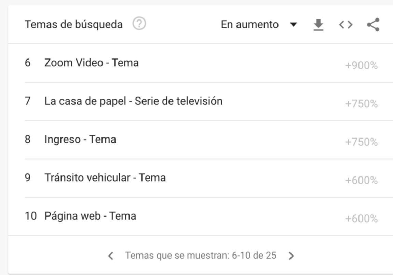Viewport: 393px width, 275px height.
Task: Go to next page of topics
Action: pyautogui.click(x=291, y=256)
